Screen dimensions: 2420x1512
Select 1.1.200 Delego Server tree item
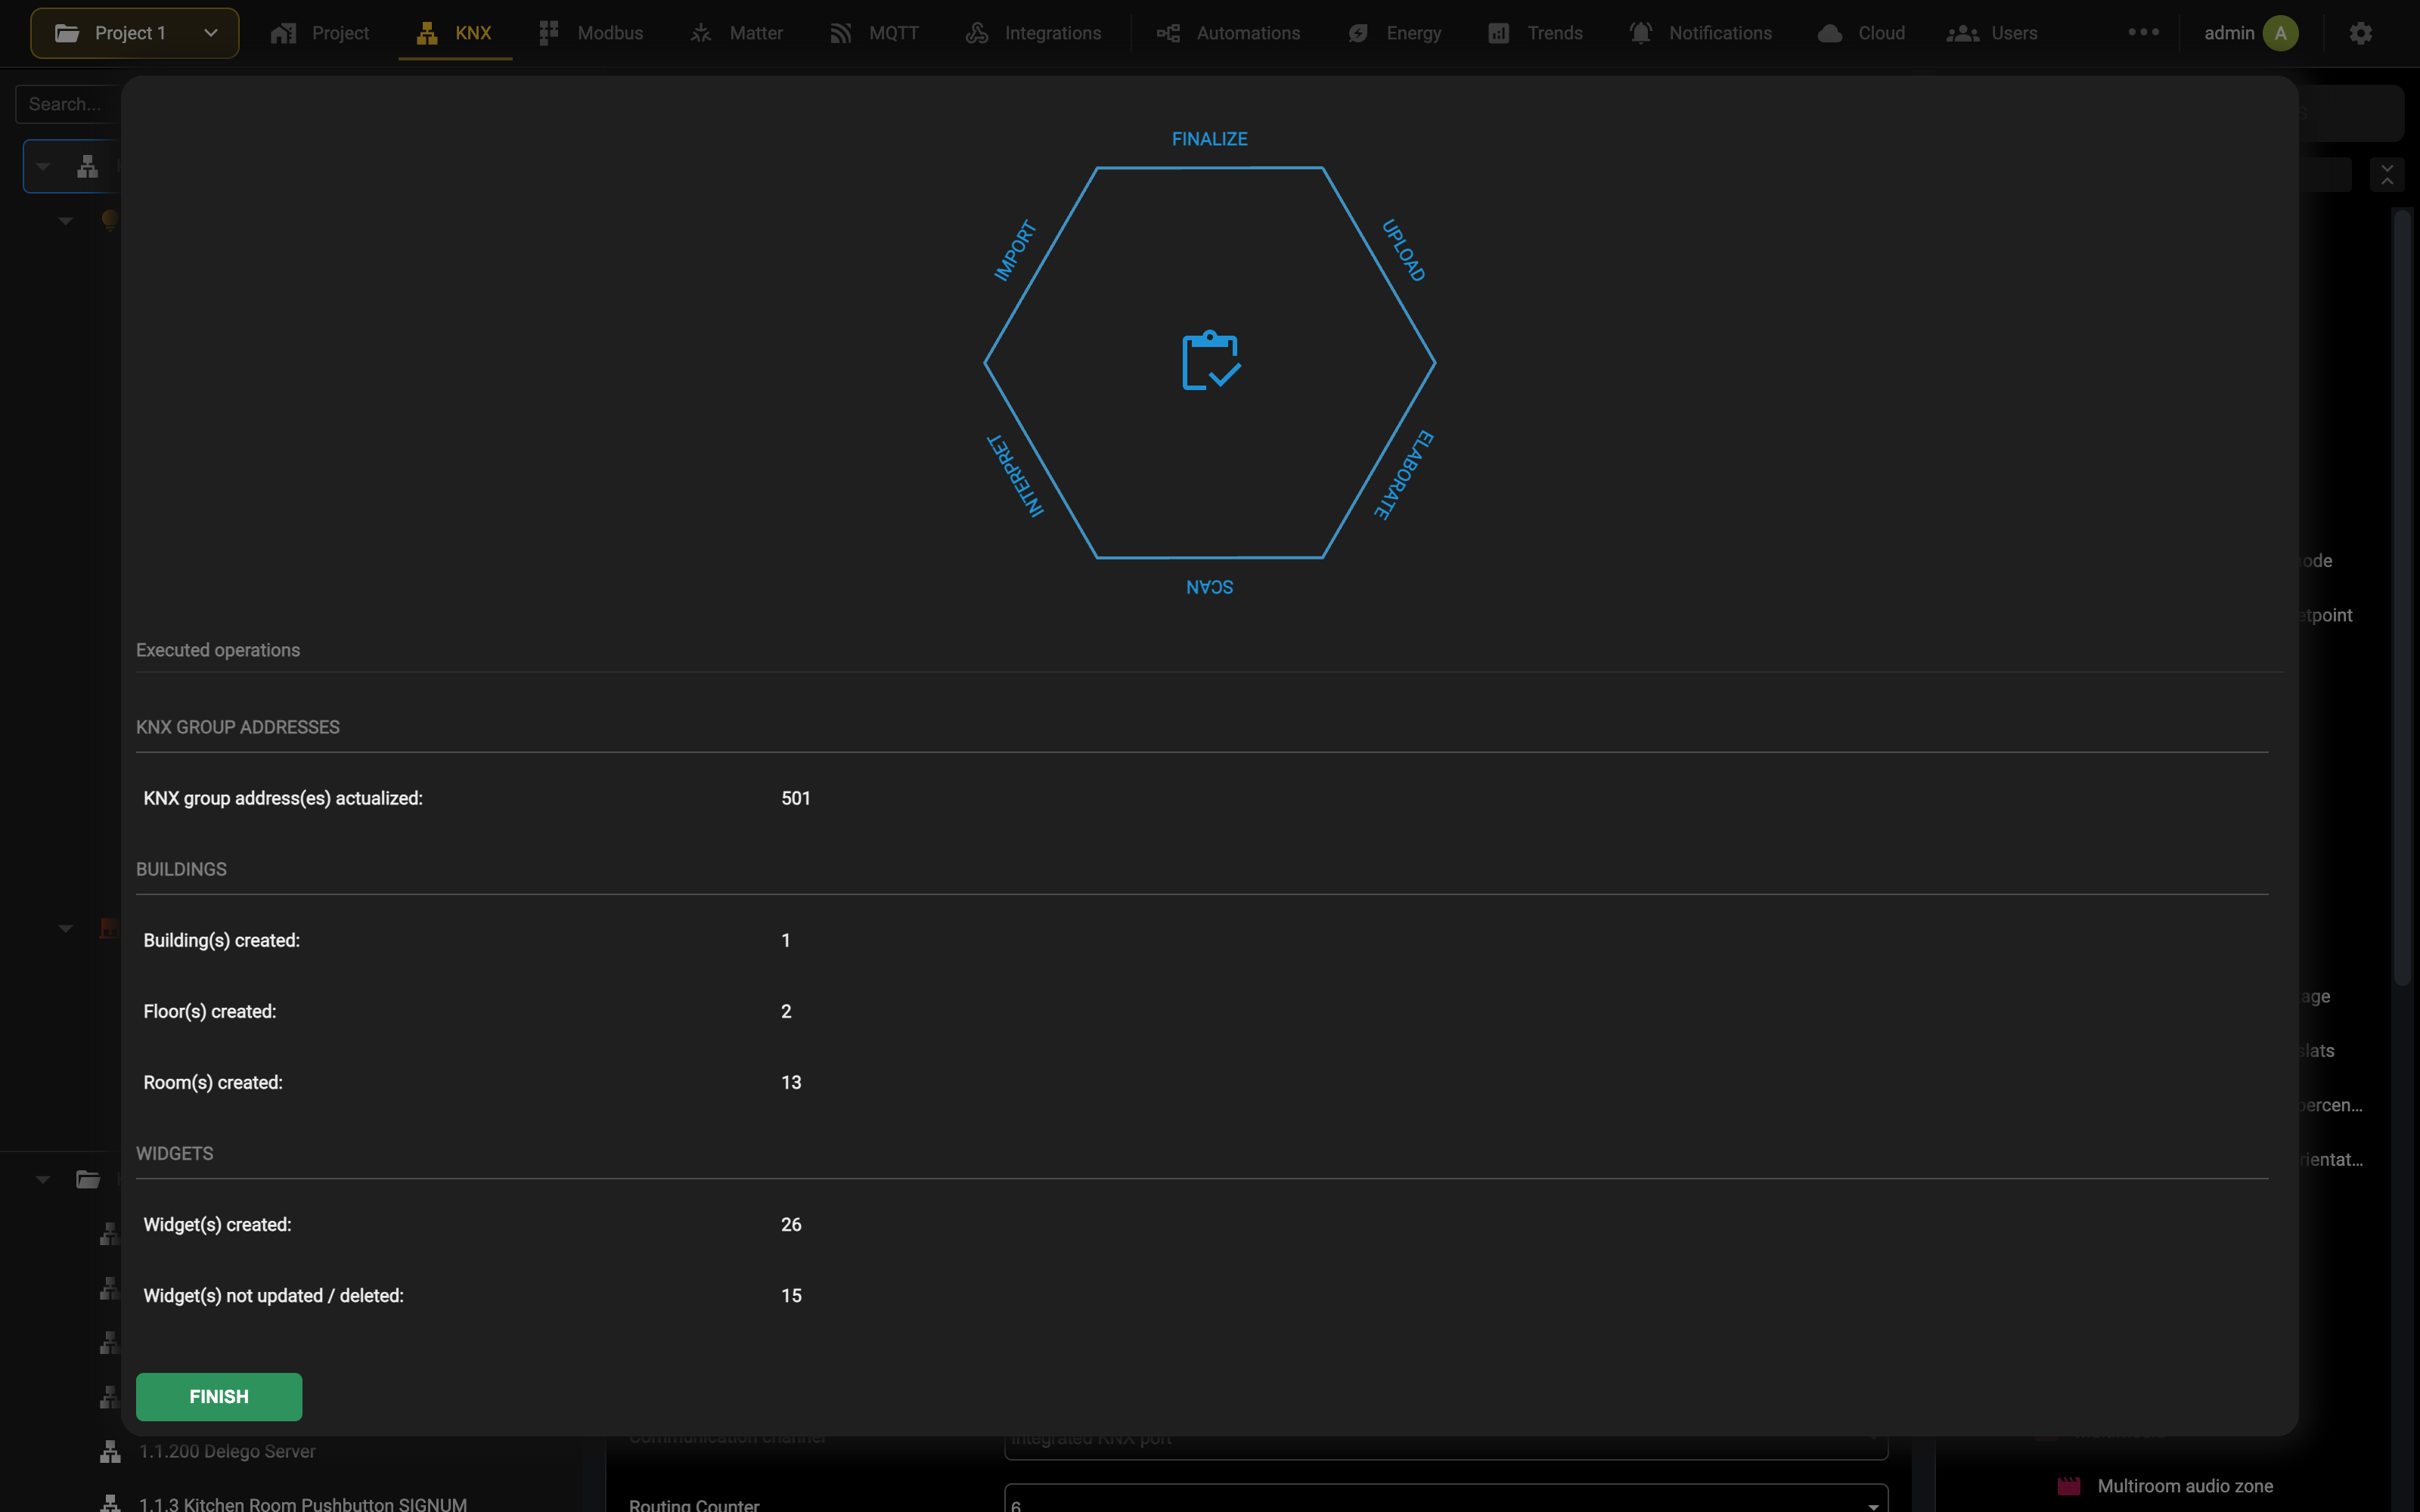(227, 1451)
